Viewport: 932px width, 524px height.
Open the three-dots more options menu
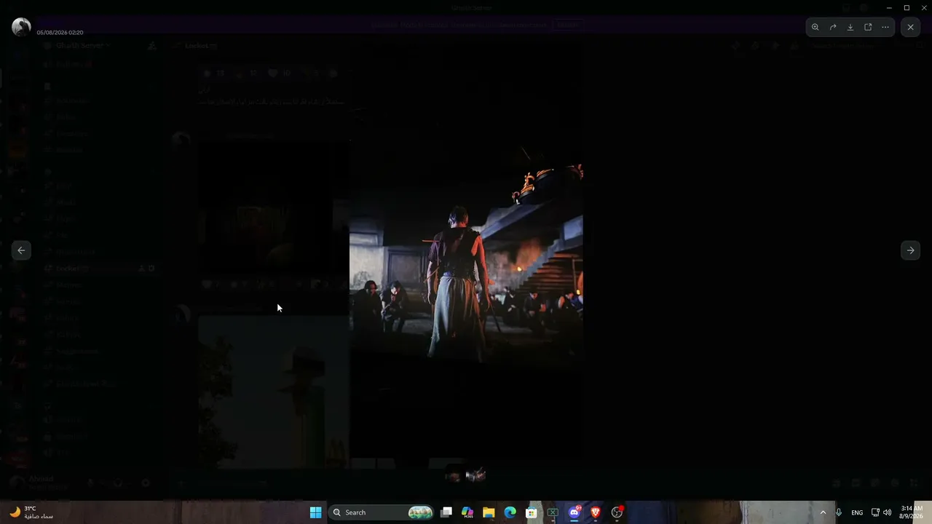click(885, 27)
